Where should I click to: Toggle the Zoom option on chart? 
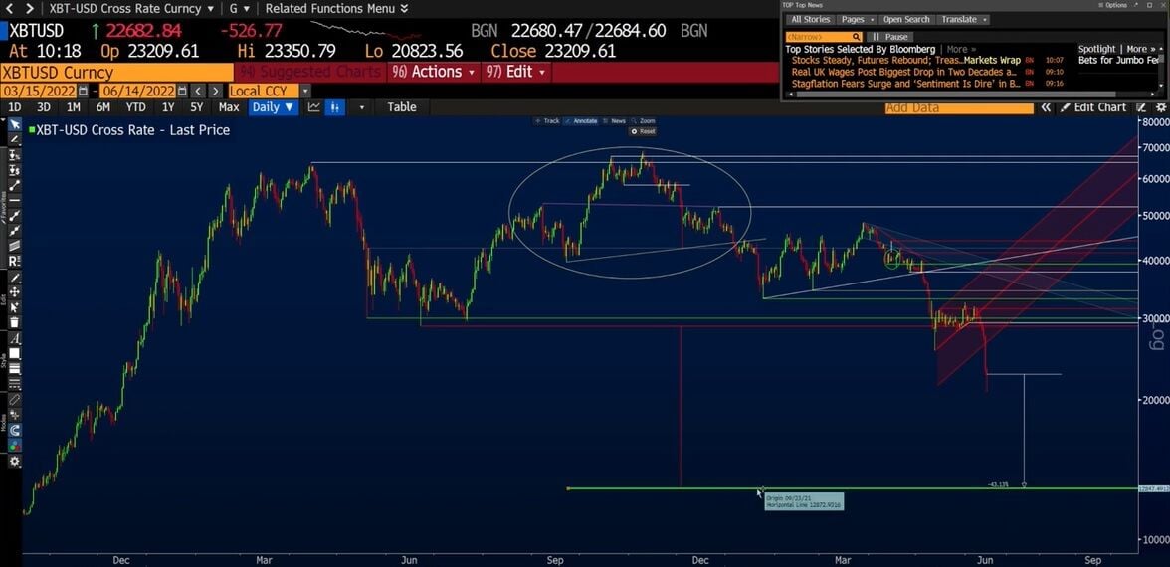point(644,121)
